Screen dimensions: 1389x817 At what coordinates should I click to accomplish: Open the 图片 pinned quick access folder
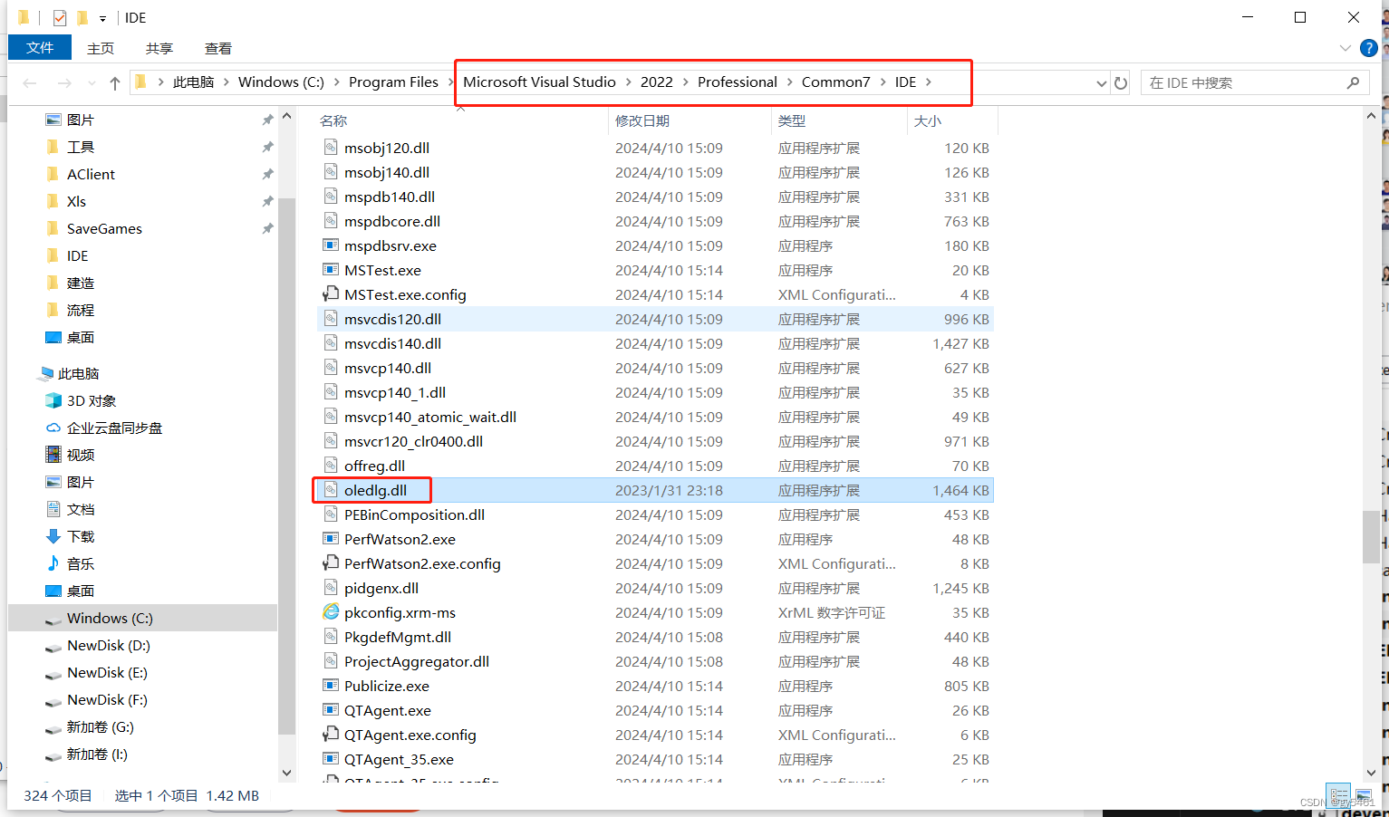coord(80,120)
